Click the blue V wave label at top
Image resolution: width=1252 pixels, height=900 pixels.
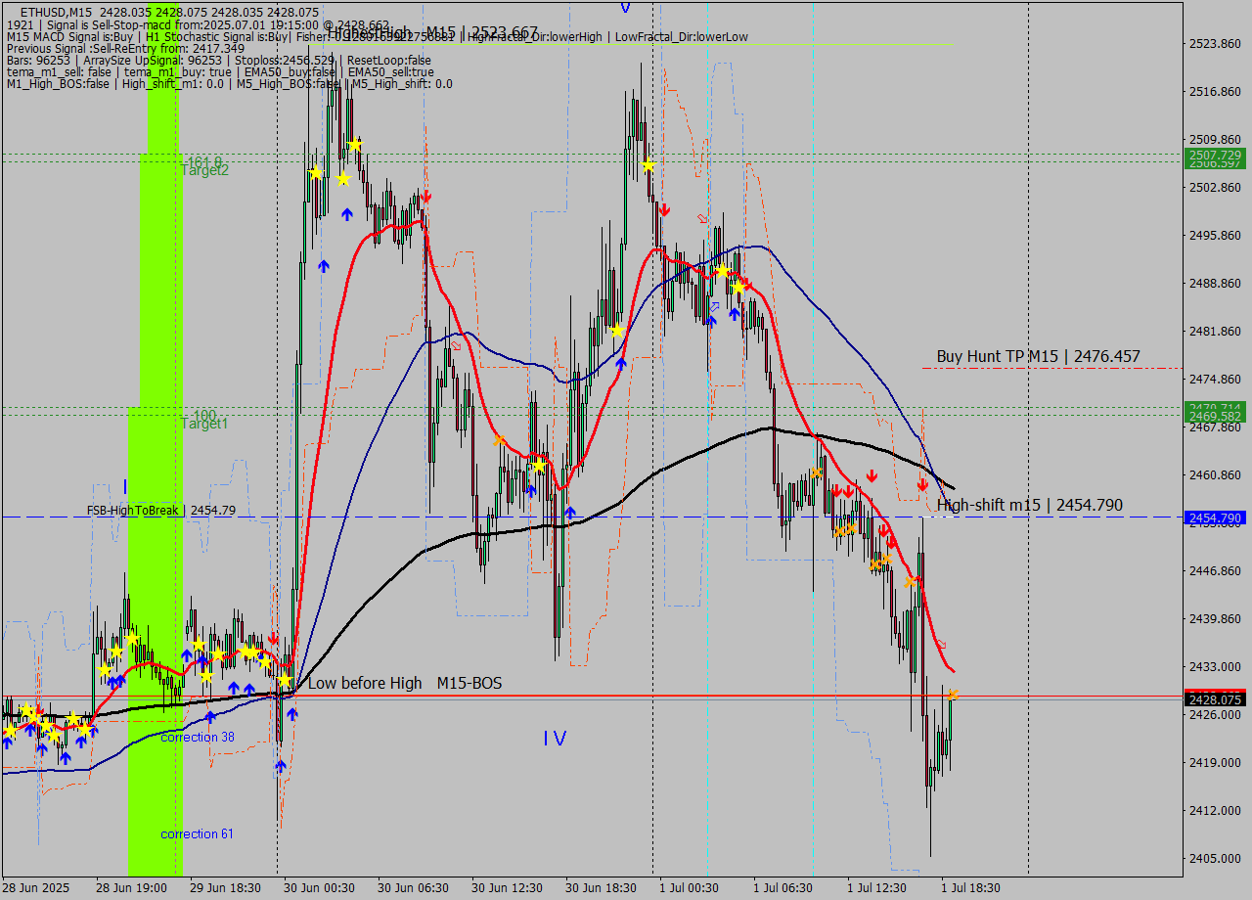click(624, 8)
